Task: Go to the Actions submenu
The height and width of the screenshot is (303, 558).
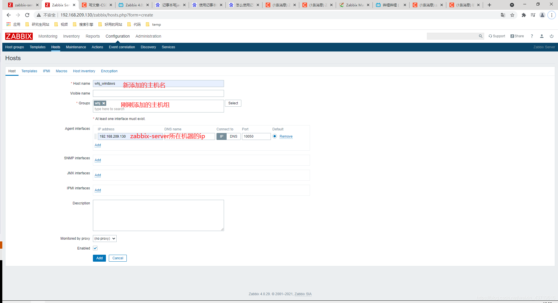Action: (97, 47)
